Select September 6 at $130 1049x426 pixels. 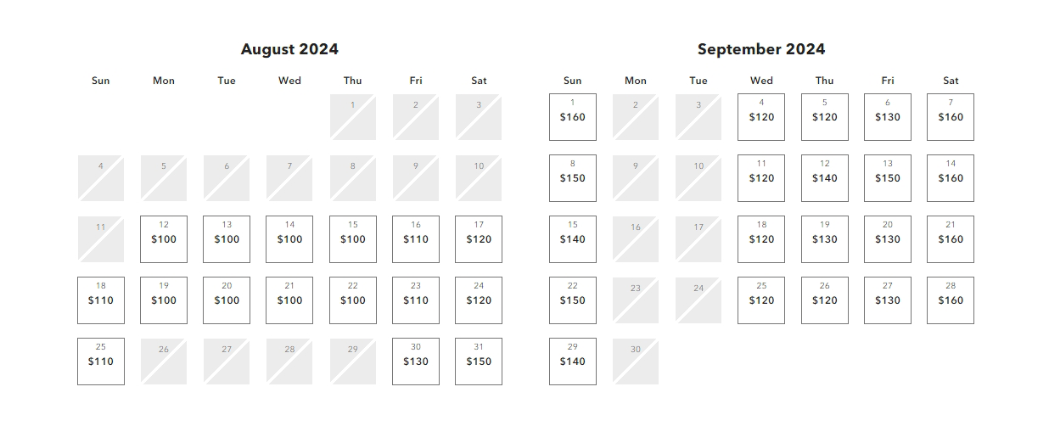pyautogui.click(x=888, y=117)
